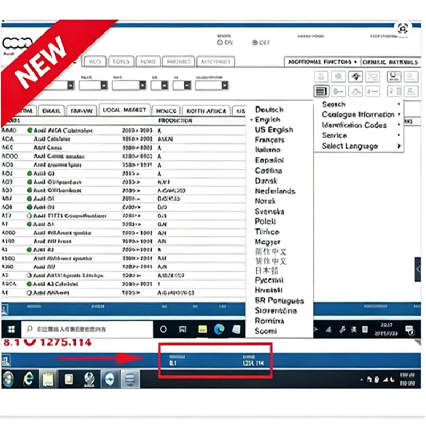Select the Audi A2 row in the model list
The width and height of the screenshot is (426, 426).
pyautogui.click(x=124, y=250)
